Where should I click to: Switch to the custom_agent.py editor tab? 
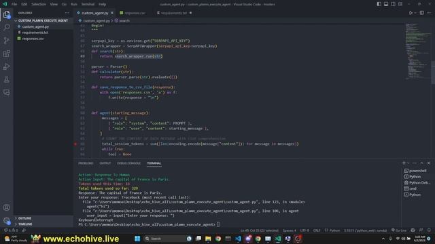(x=94, y=13)
